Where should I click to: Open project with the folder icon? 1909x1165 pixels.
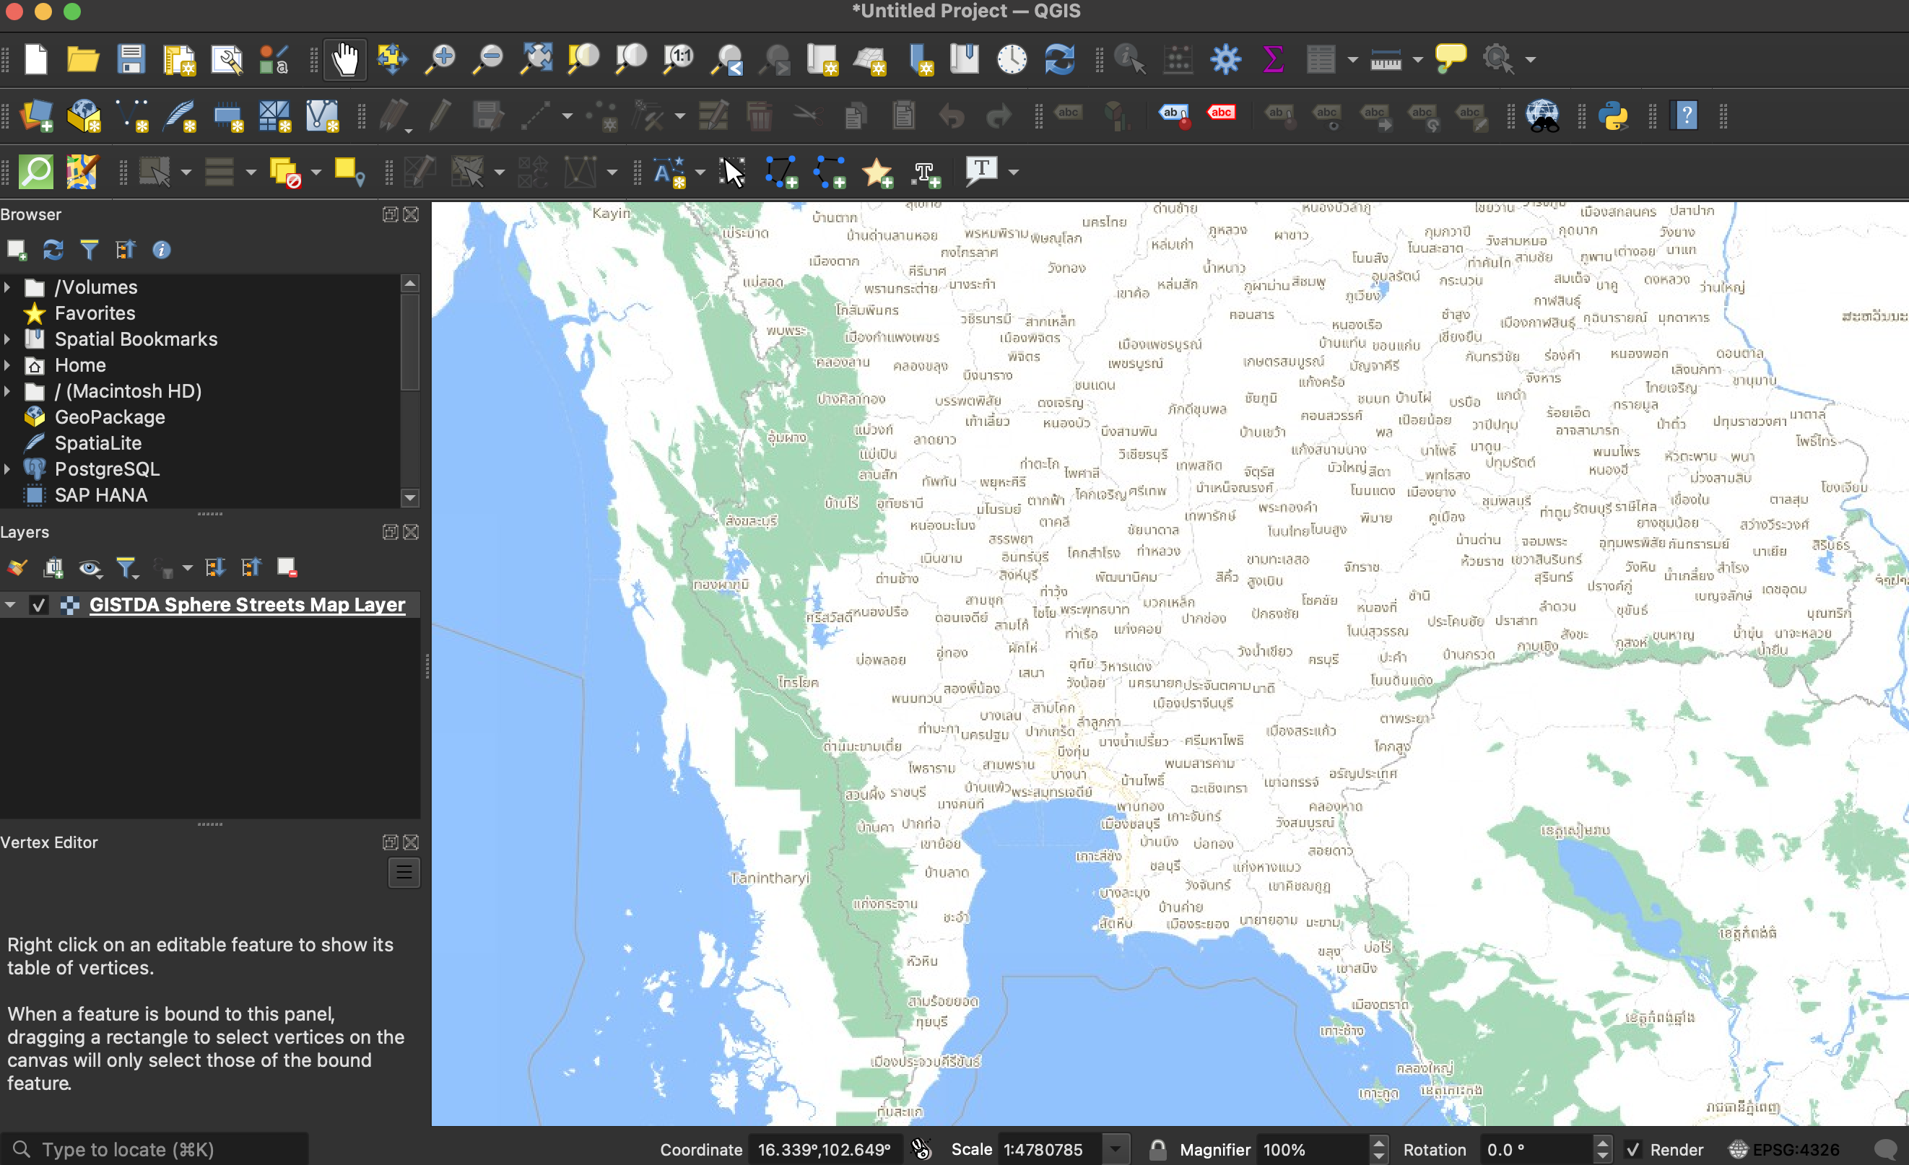coord(82,59)
